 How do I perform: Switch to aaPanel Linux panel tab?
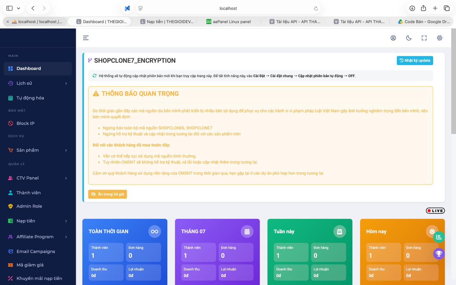(x=228, y=22)
